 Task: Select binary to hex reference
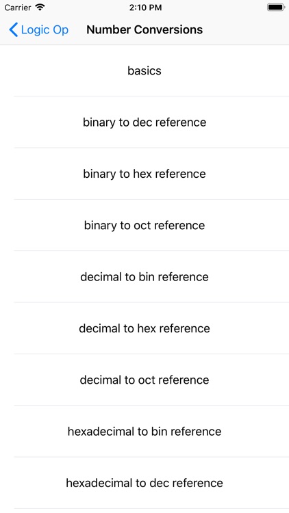pyautogui.click(x=144, y=174)
